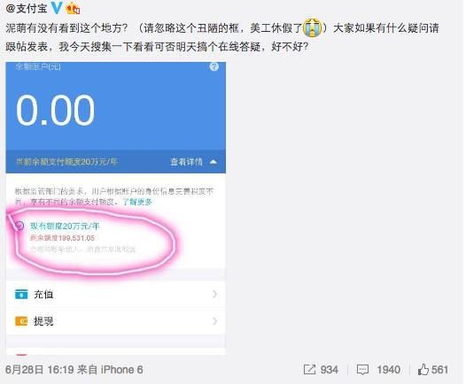
Task: Click the repost icon beside 934
Action: pos(309,370)
